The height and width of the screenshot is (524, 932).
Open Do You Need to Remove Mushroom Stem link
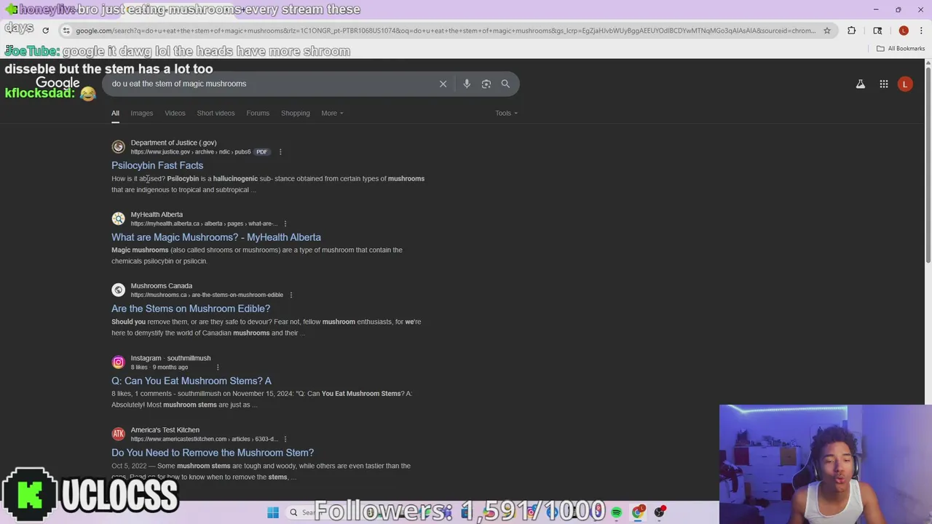[x=213, y=453]
